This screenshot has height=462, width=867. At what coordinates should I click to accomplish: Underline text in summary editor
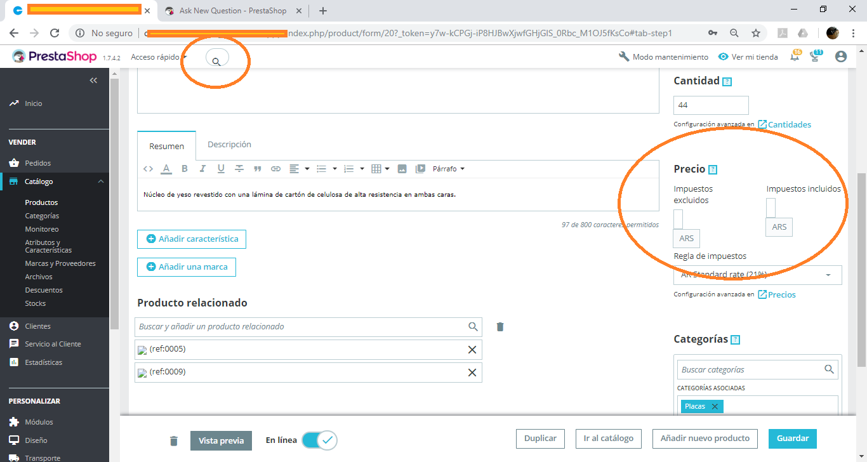point(221,169)
